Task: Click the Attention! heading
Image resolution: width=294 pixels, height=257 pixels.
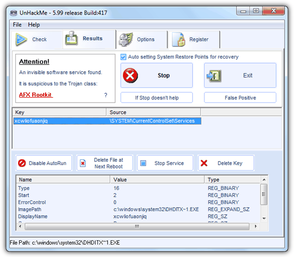Action: click(34, 62)
